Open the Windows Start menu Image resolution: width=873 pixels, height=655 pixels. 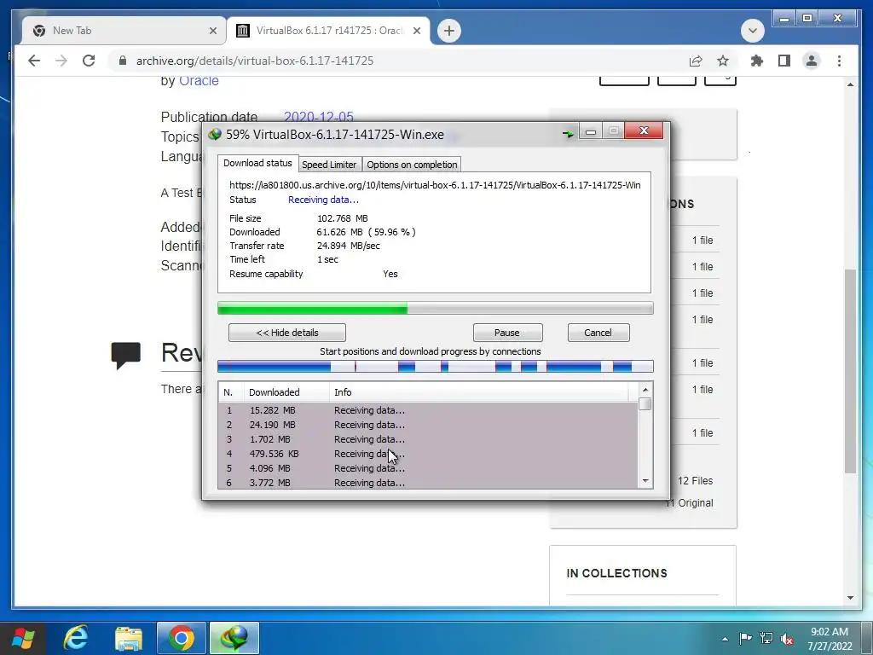pos(23,638)
